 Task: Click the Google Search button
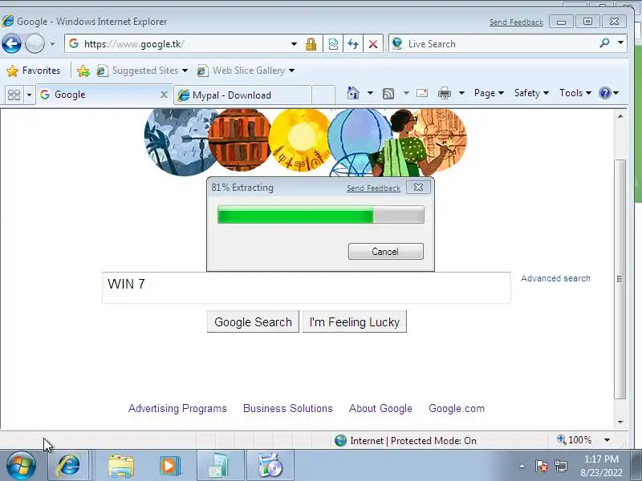click(x=253, y=322)
